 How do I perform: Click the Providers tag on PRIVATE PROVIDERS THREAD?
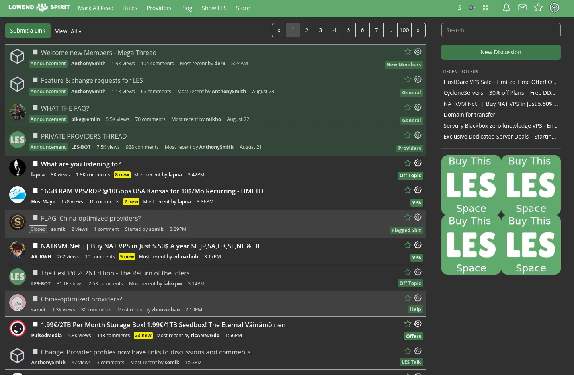tap(409, 148)
